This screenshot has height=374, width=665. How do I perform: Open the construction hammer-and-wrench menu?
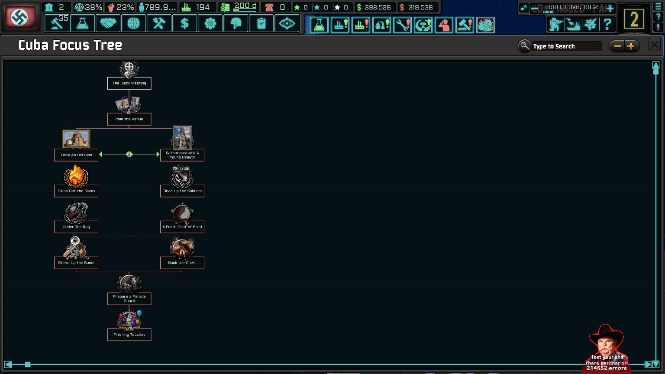pos(159,23)
